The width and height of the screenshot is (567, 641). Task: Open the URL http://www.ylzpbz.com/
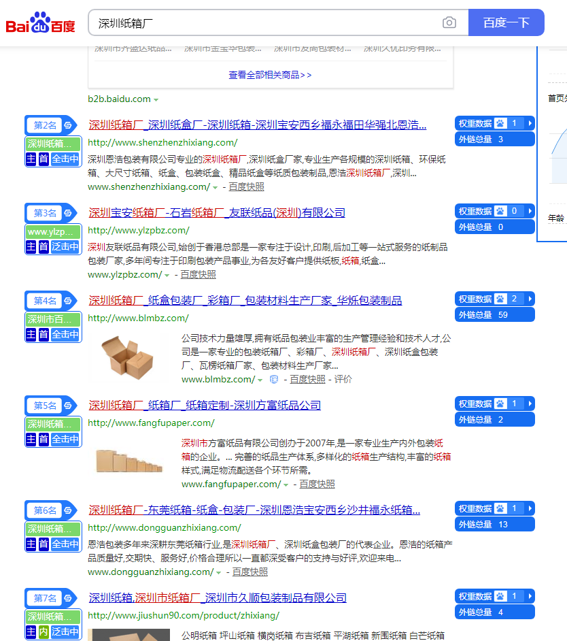click(x=139, y=231)
